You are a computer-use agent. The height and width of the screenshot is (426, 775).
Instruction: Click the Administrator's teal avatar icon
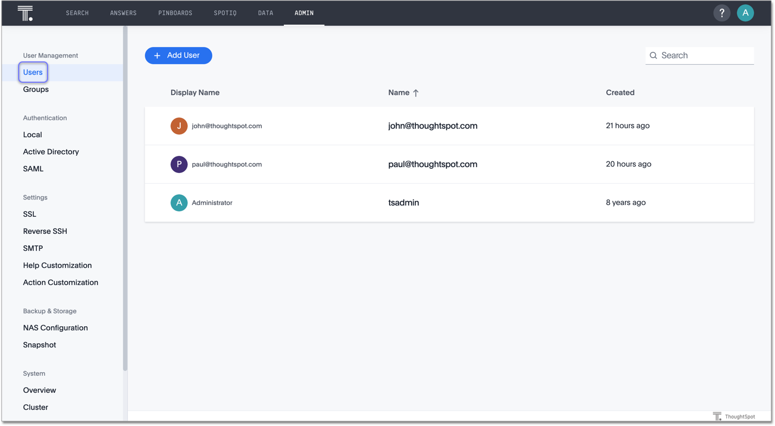179,203
